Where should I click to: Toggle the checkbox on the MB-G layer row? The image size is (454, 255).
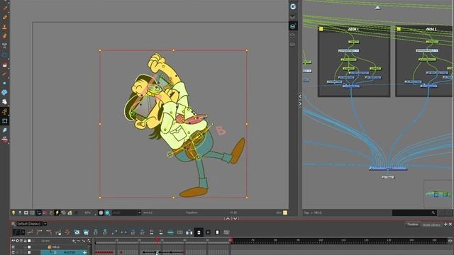tap(29, 247)
